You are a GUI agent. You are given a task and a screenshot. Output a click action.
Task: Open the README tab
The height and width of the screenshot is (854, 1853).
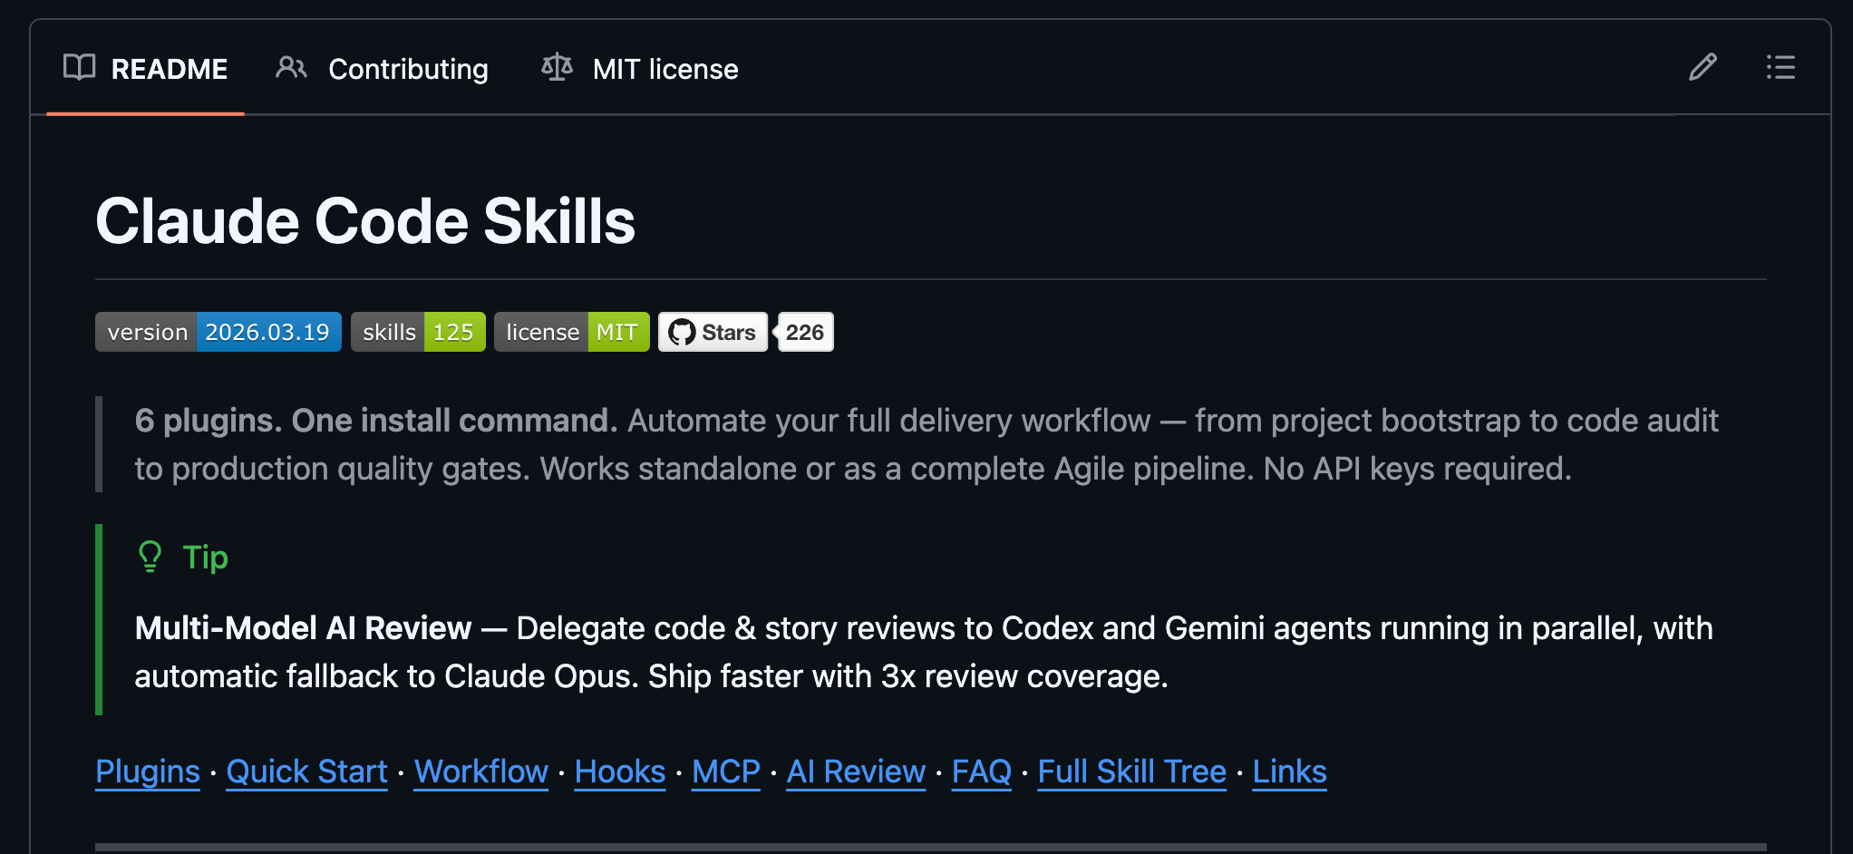click(145, 69)
